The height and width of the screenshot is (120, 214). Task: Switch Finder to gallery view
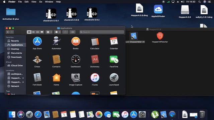pos(42,32)
